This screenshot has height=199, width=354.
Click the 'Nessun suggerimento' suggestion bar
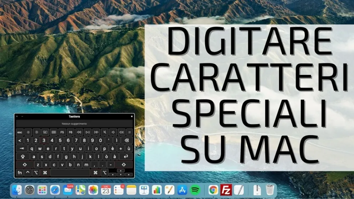coord(74,124)
